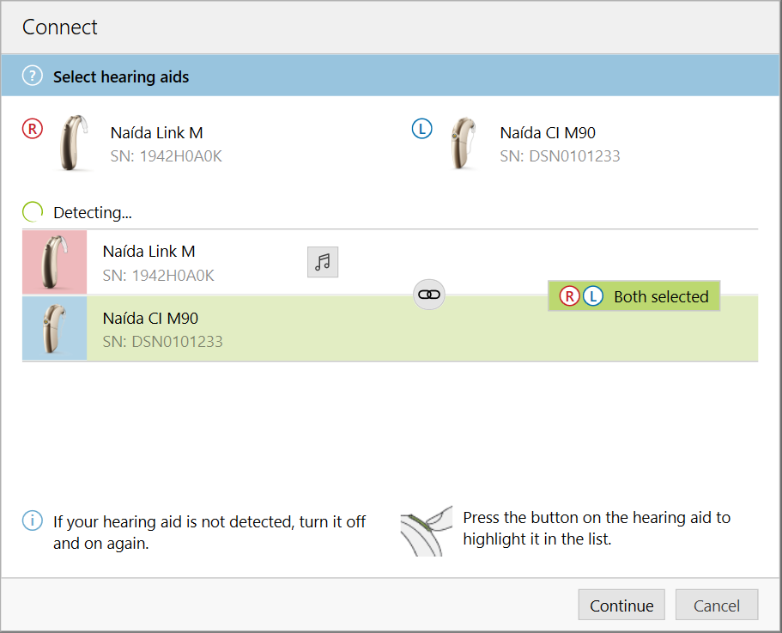
Task: Click the blue L badge next to Naída CI M90
Action: click(x=421, y=128)
